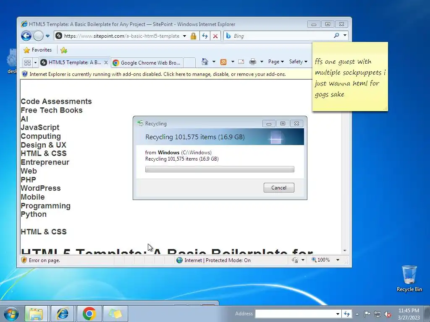Click the network tray icon
This screenshot has height=322, width=430.
click(378, 314)
